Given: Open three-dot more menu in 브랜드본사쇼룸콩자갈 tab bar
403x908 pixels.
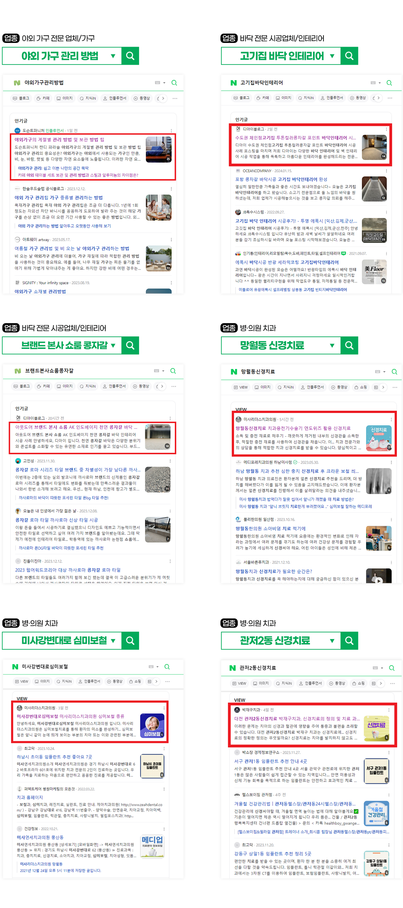Looking at the screenshot, I should click(x=174, y=386).
